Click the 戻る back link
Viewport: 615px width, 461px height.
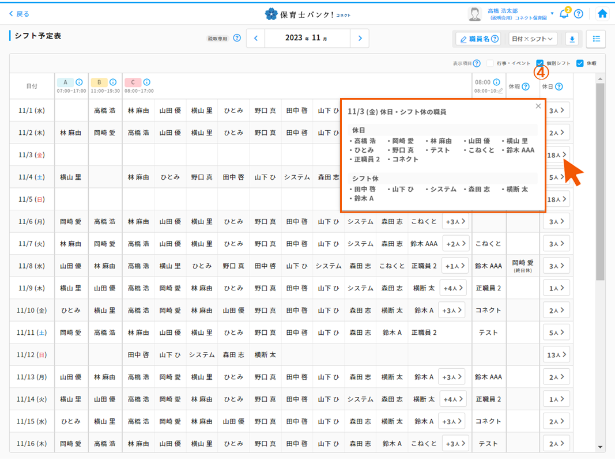coord(19,14)
